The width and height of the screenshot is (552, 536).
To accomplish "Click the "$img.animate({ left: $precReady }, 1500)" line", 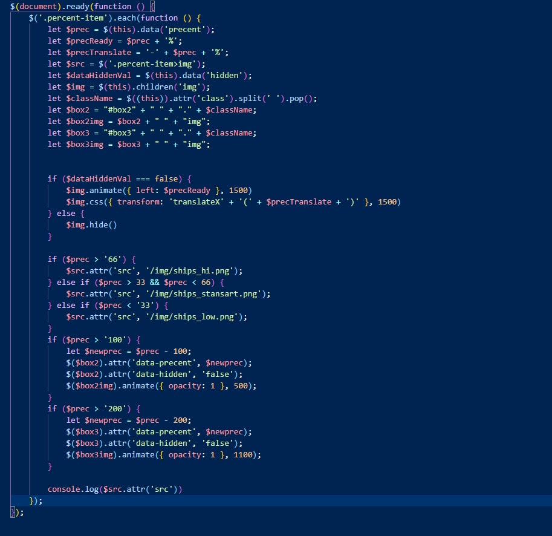I will coord(159,191).
